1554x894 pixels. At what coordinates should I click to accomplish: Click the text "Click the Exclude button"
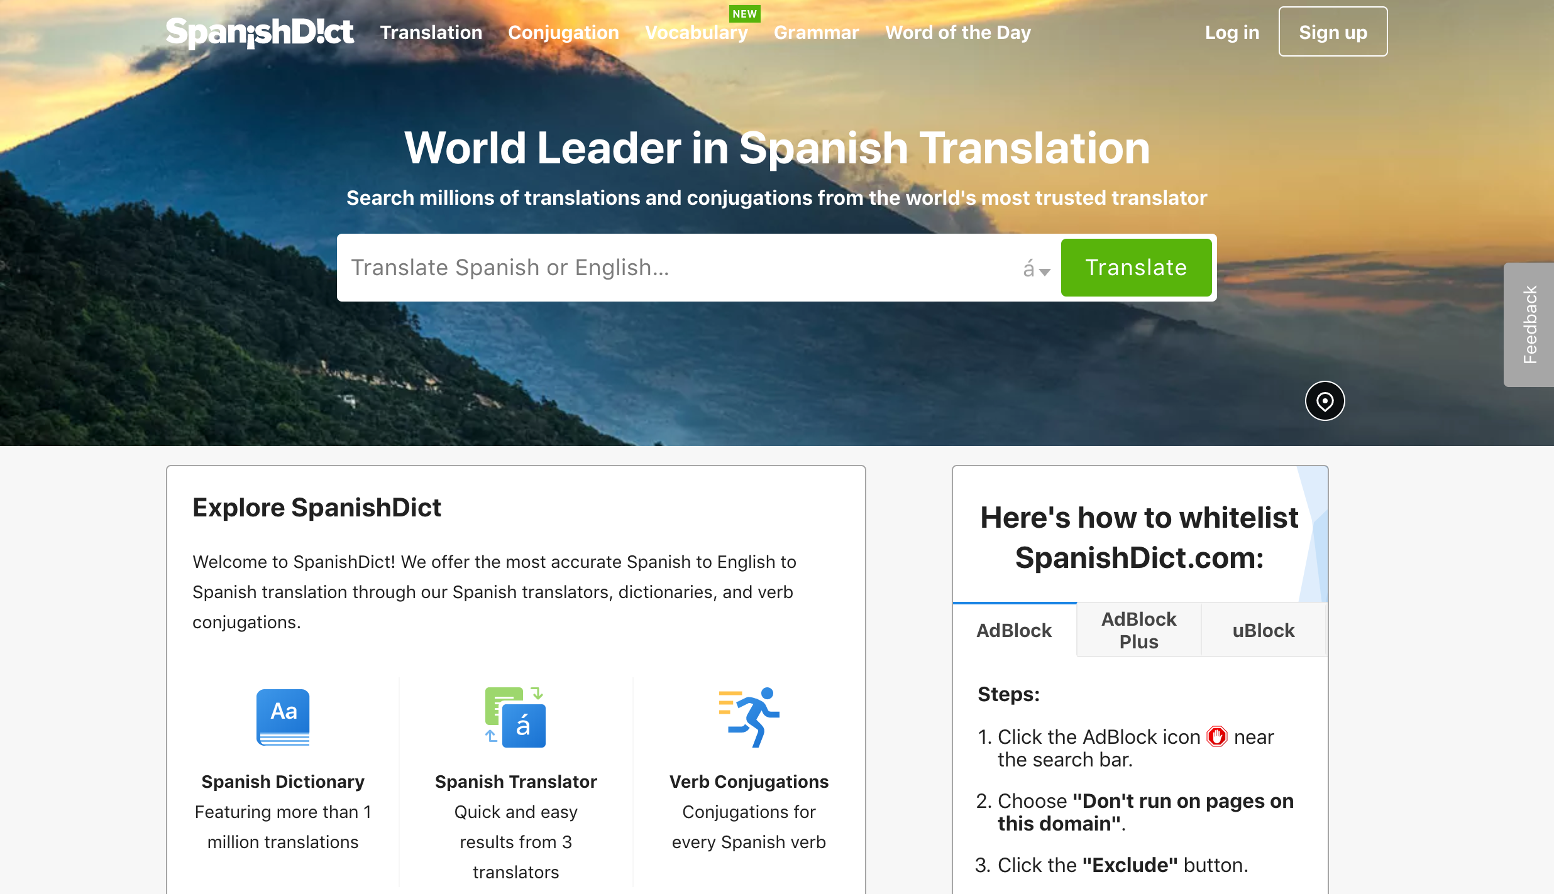pos(1123,865)
